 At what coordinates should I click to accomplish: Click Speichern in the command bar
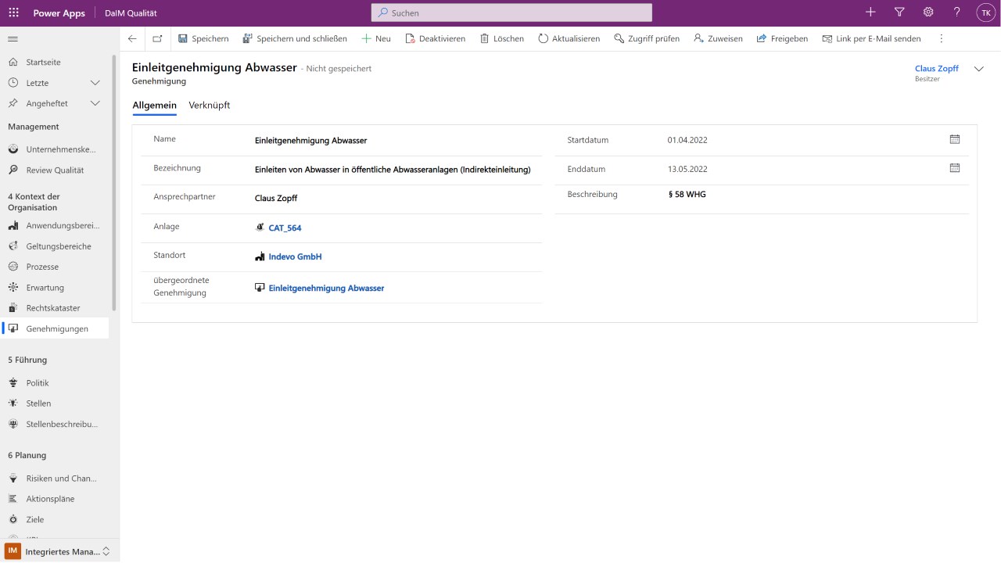(x=203, y=38)
